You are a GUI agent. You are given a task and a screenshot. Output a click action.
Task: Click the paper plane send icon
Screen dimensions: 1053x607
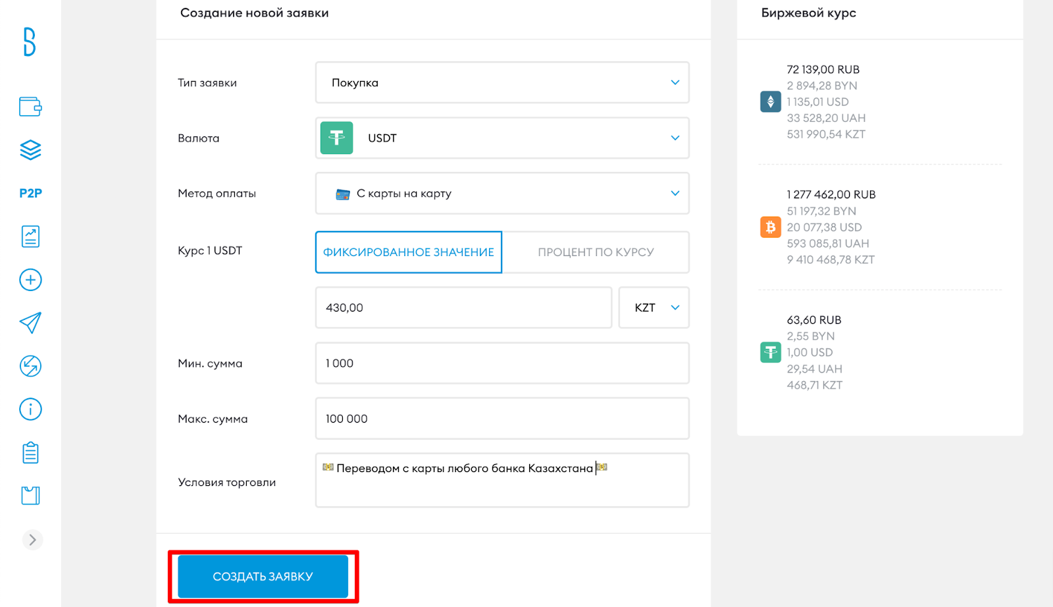click(x=30, y=323)
